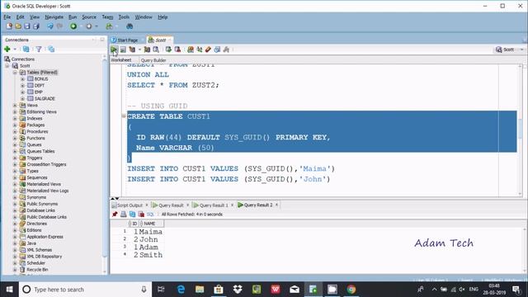Open the Navigate menu
528x297 pixels.
click(54, 16)
